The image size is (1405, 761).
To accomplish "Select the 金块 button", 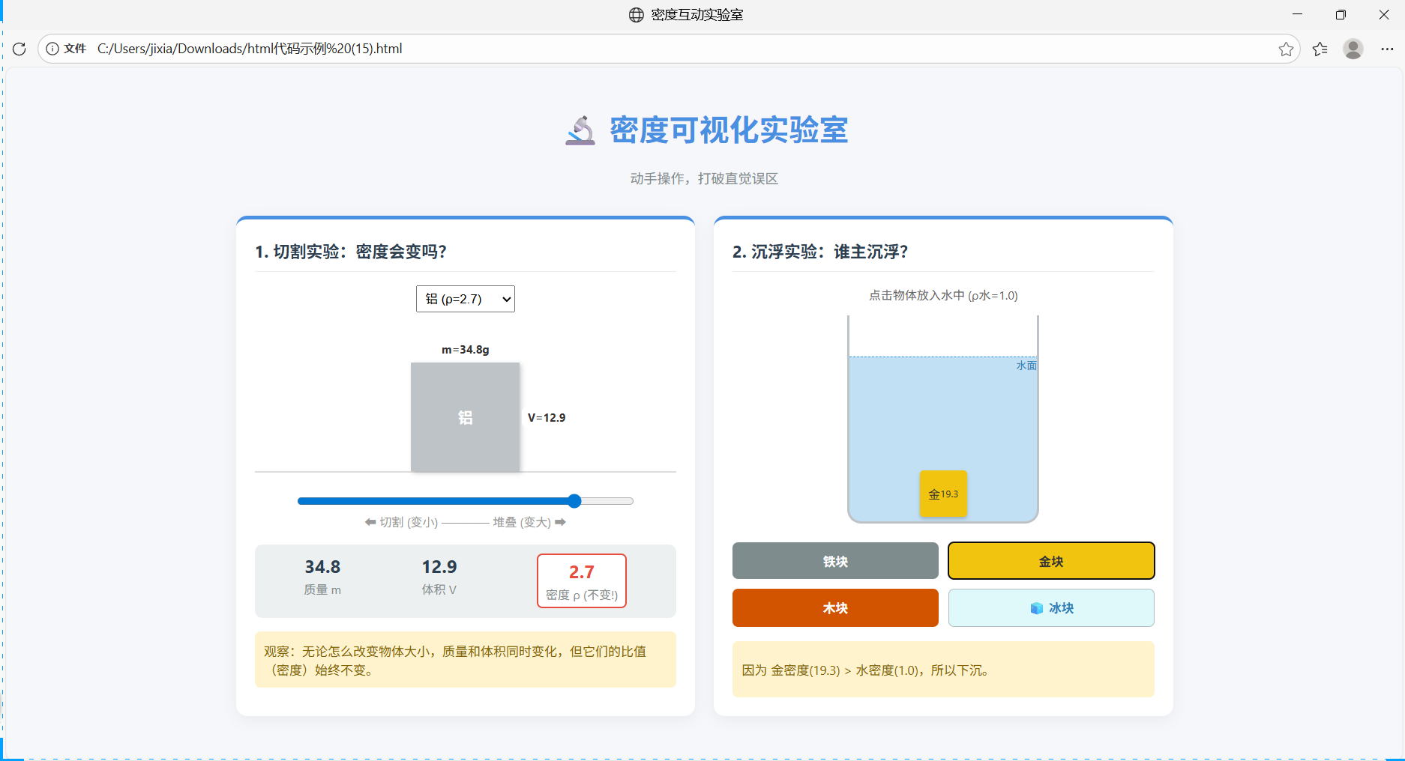I will 1050,560.
